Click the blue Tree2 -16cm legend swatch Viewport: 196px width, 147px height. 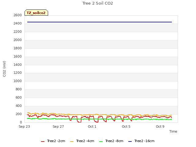point(130,141)
